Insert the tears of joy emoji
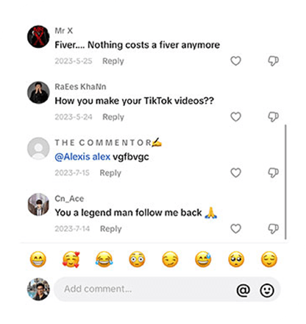This screenshot has width=306, height=324. pos(104,259)
